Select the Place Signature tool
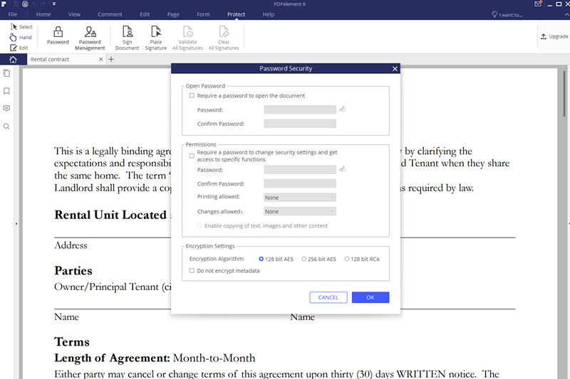 156,32
